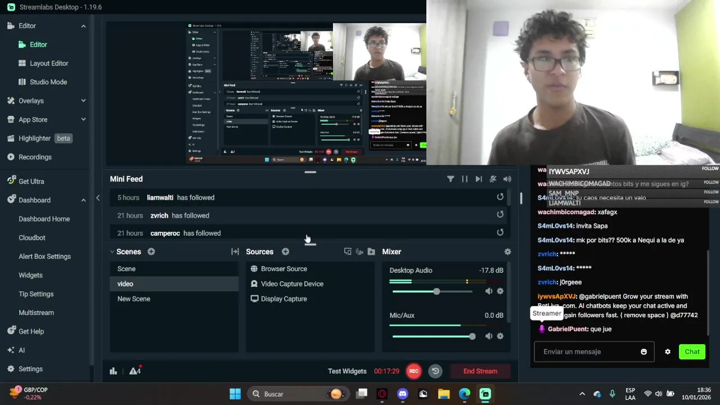Click the widget sources icon

(359, 251)
